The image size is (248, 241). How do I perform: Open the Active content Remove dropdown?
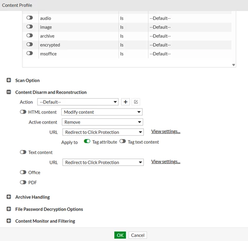click(x=102, y=122)
